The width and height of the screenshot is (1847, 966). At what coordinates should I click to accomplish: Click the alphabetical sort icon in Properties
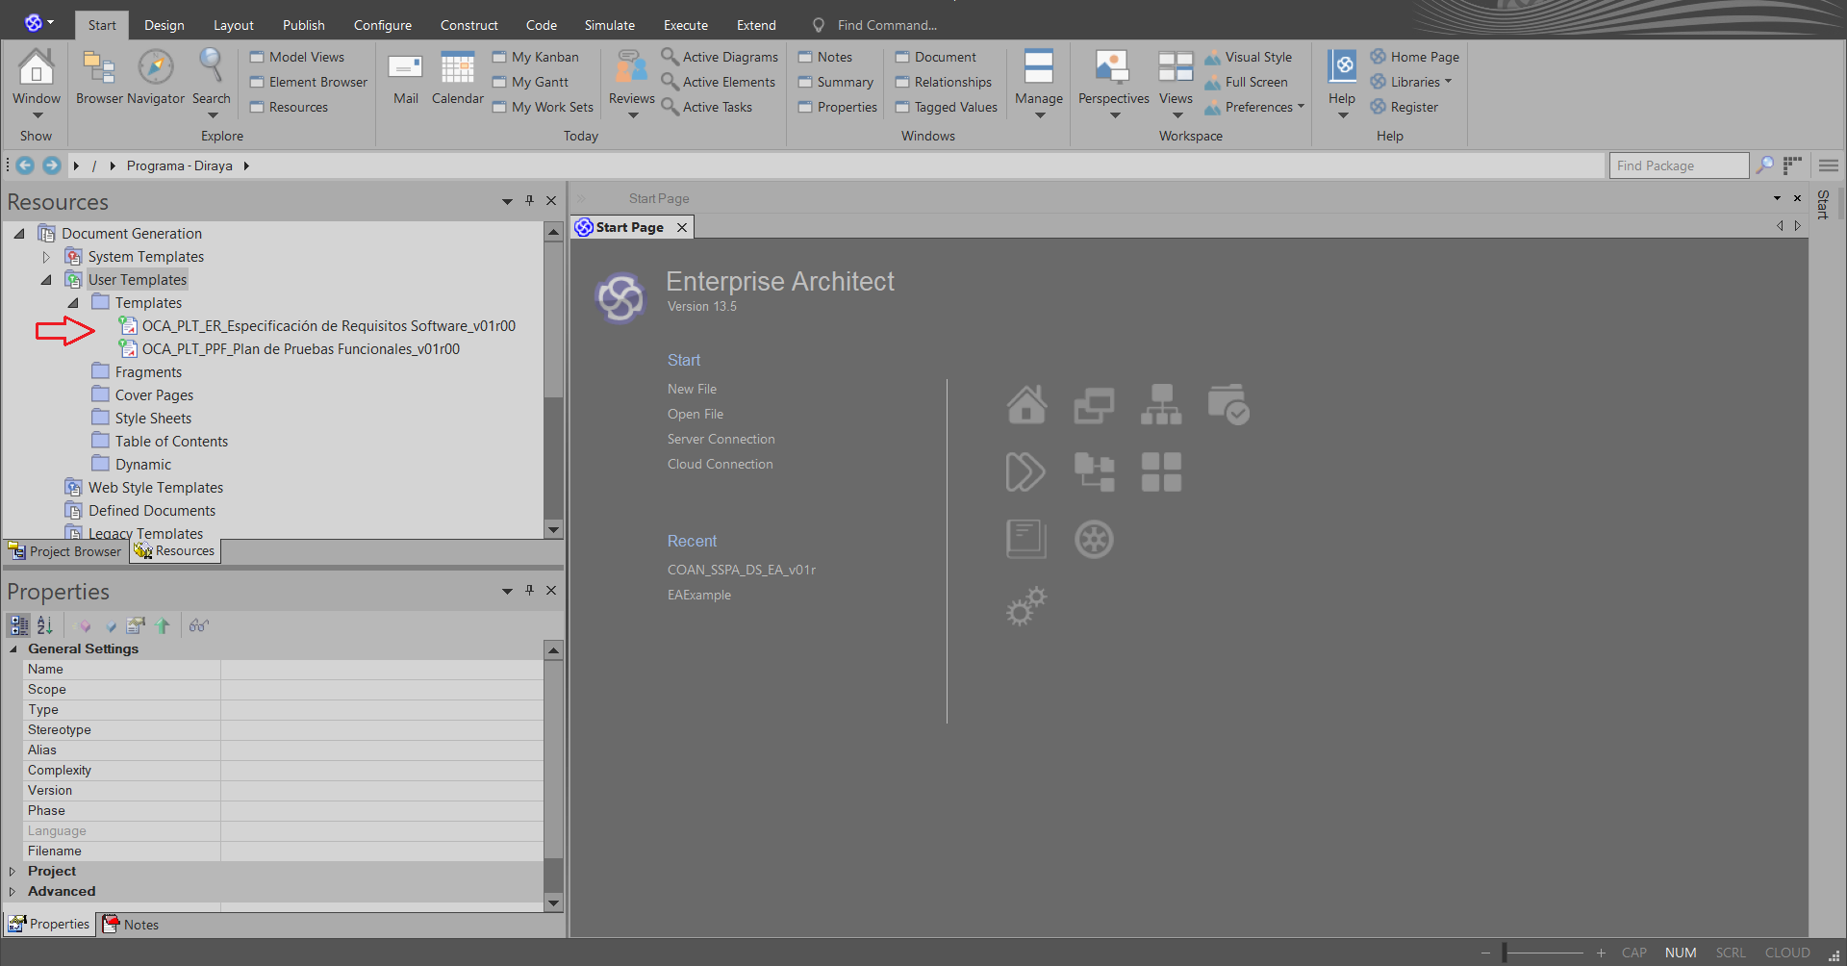click(x=44, y=625)
